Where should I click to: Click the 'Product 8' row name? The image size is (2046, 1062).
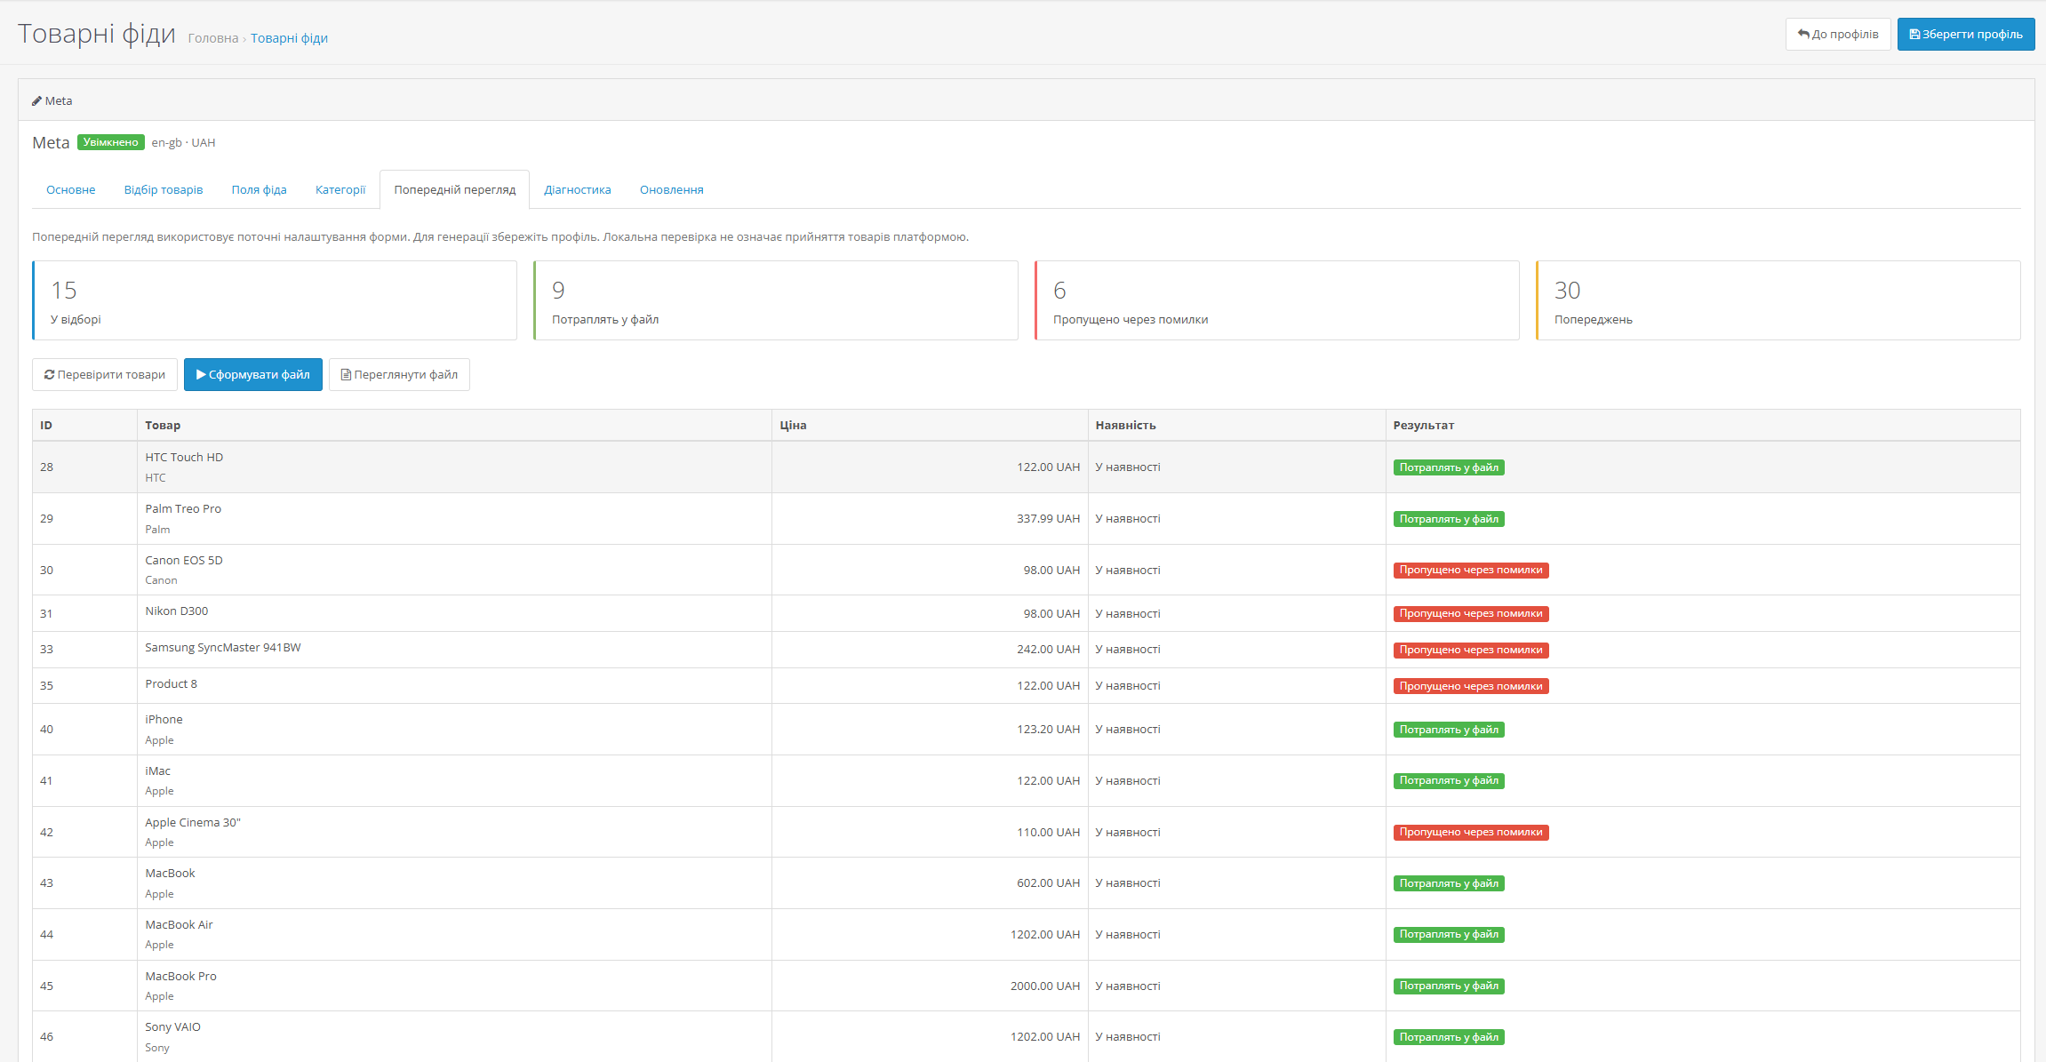[x=172, y=684]
